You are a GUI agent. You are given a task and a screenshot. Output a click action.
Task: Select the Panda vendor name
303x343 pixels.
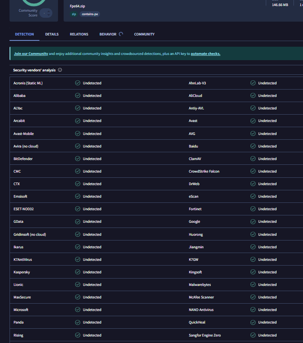[18, 322]
